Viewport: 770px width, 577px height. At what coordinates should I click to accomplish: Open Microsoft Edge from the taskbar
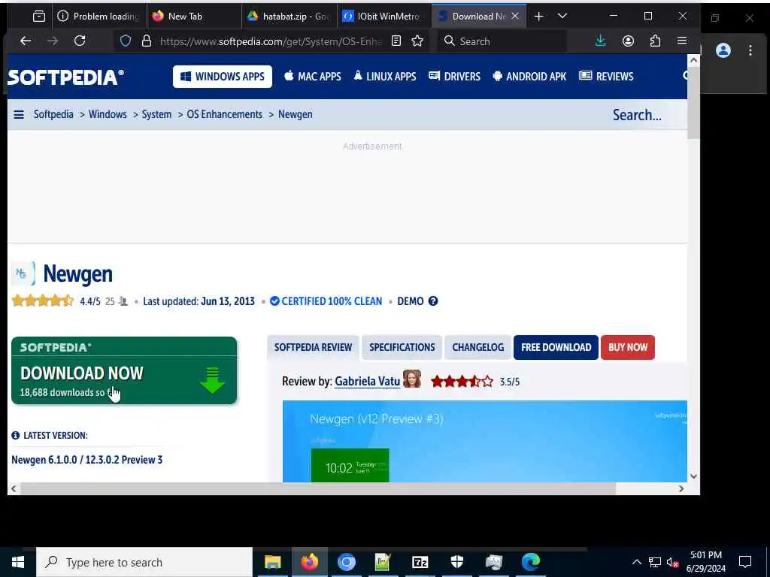pyautogui.click(x=531, y=562)
